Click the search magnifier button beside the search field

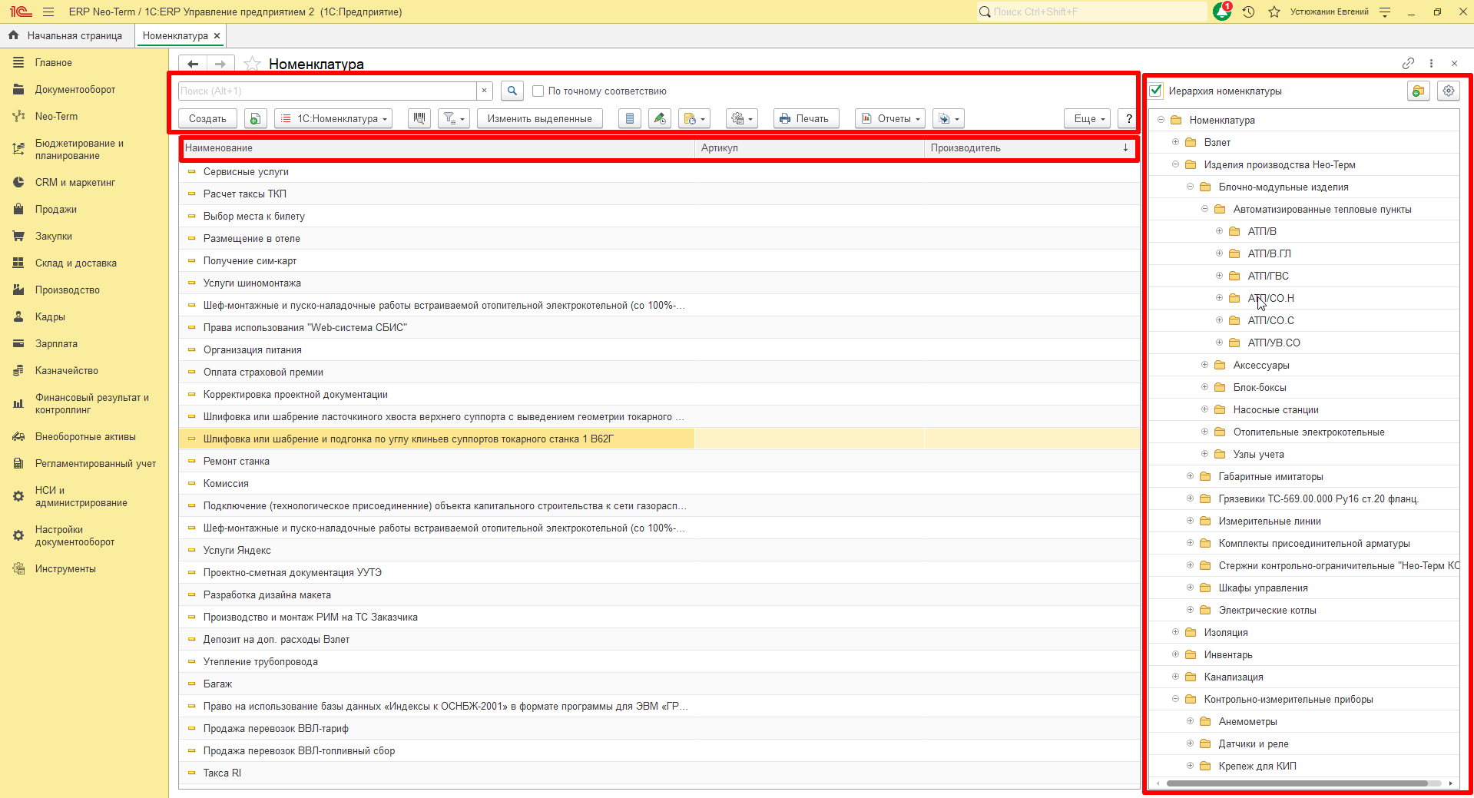[x=512, y=91]
